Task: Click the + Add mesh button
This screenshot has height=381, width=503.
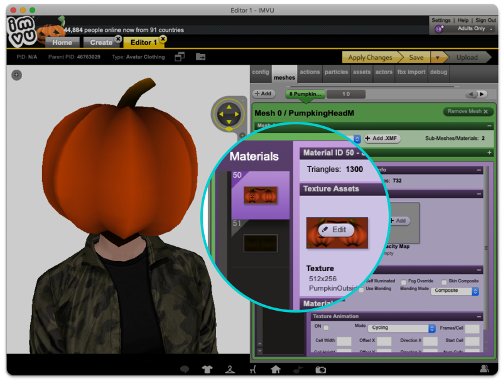Action: tap(263, 94)
